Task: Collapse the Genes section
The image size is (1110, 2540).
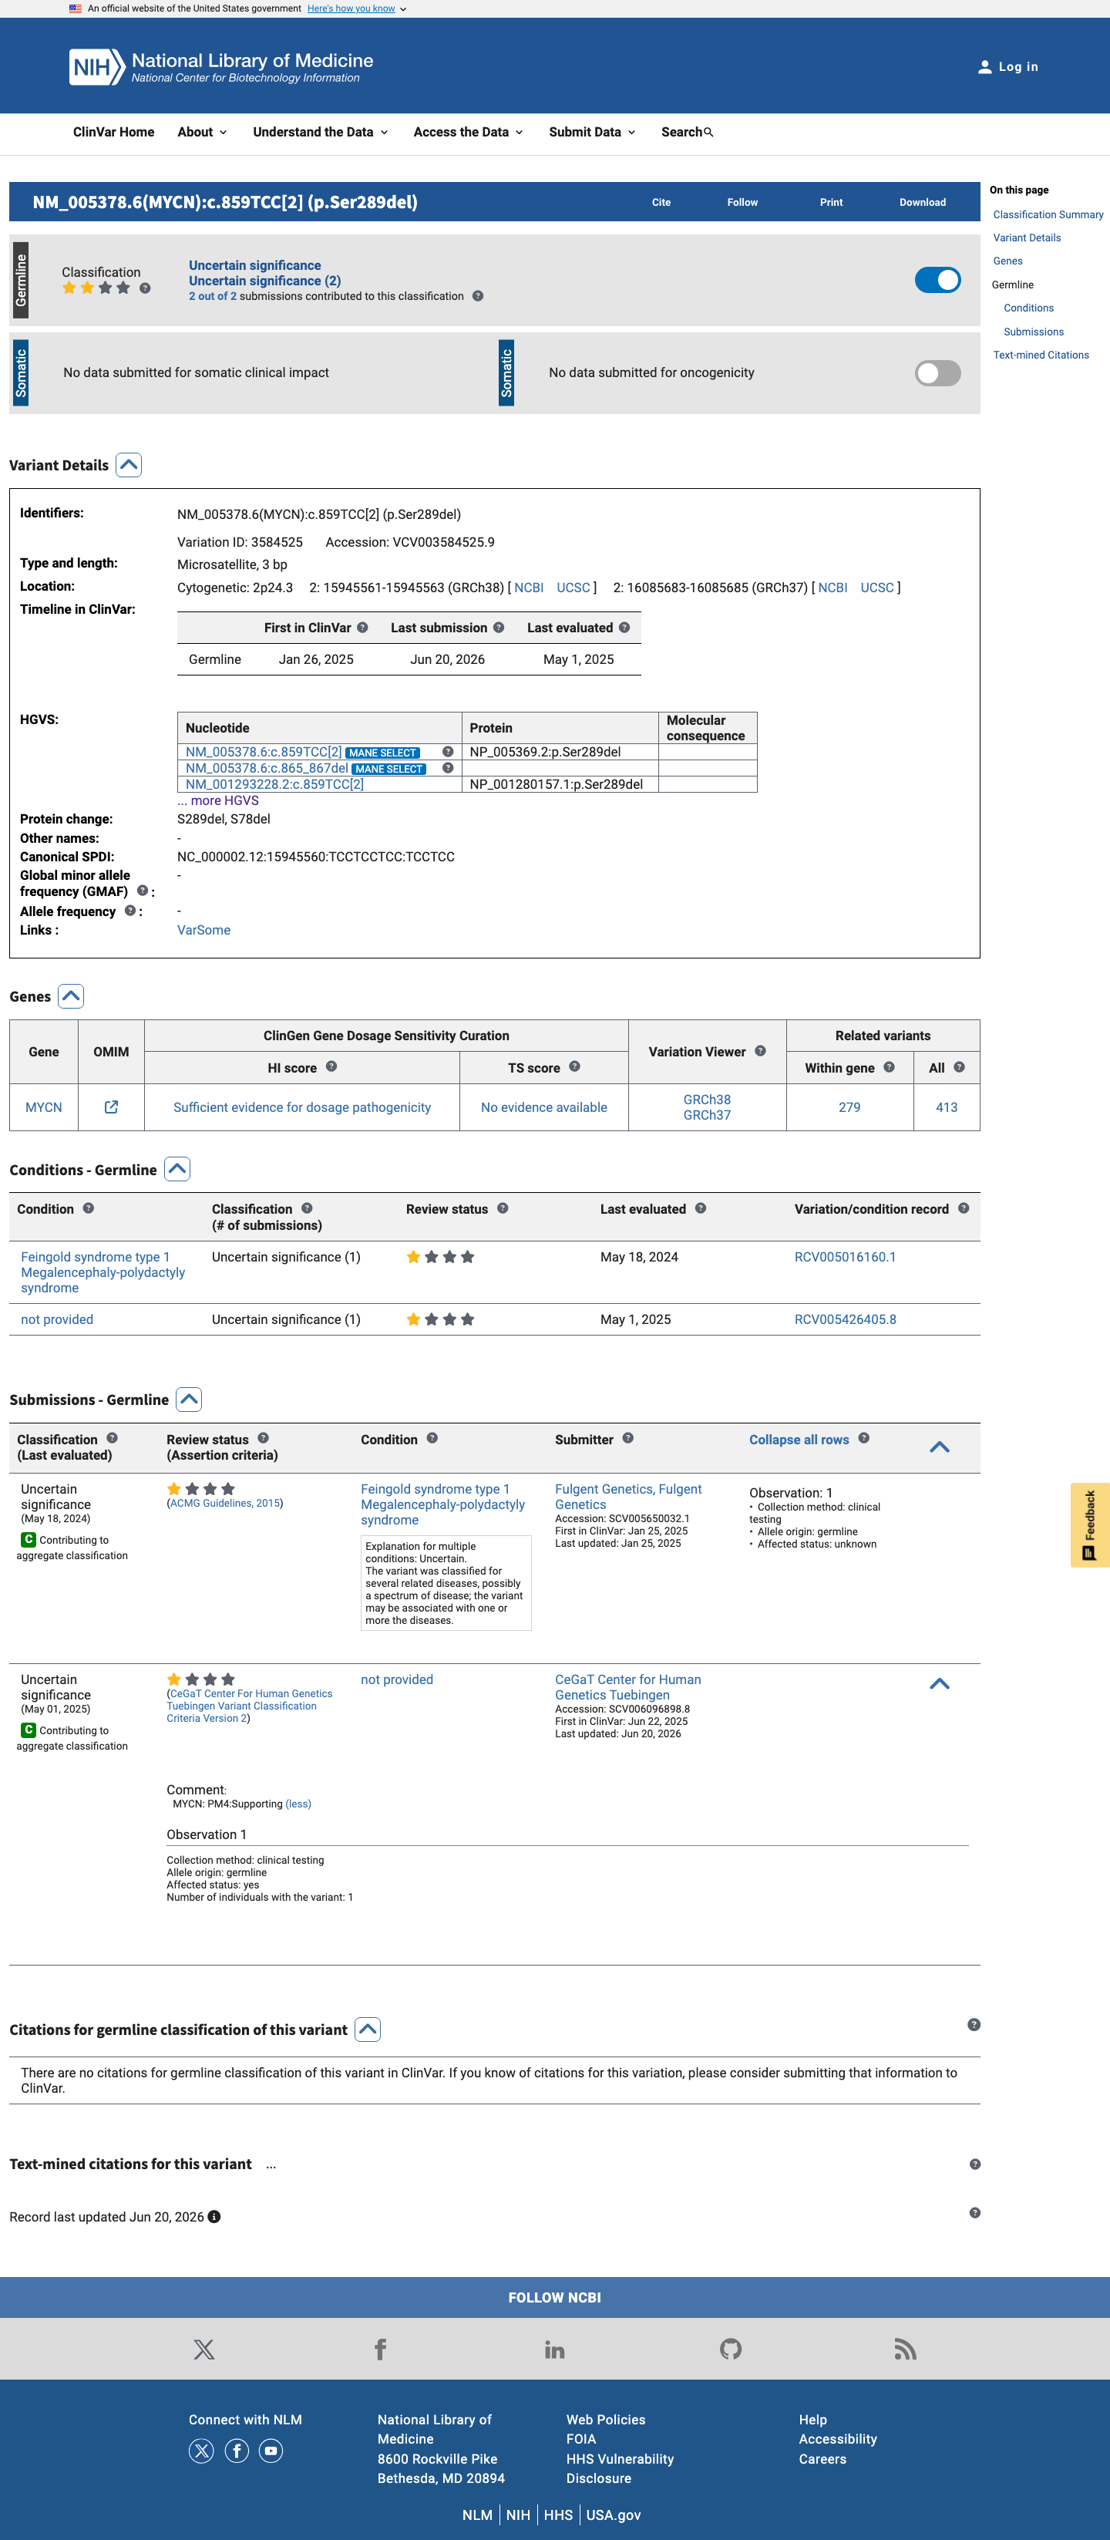Action: (71, 996)
